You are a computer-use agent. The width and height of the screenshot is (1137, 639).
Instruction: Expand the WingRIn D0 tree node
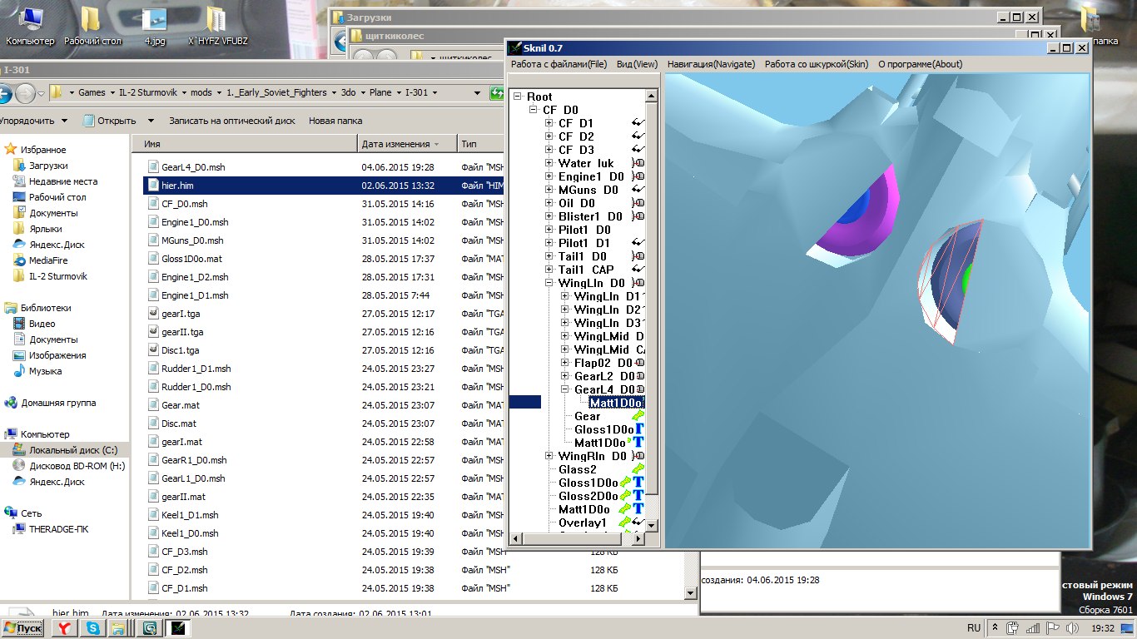click(x=549, y=456)
